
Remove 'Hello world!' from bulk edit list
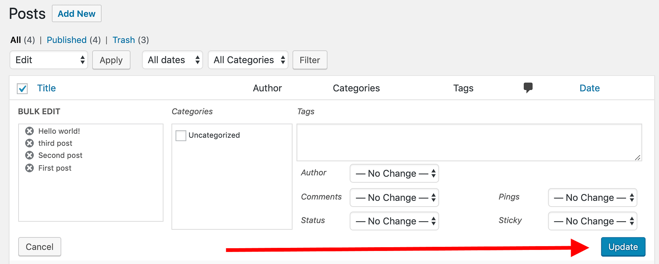30,131
